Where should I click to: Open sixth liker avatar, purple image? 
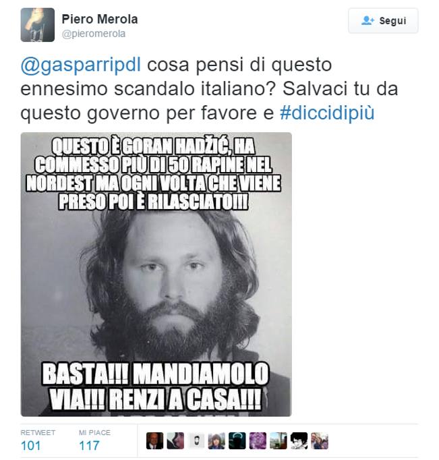click(x=258, y=440)
